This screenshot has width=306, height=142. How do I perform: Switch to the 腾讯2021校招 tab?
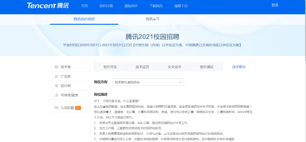[x=84, y=19]
